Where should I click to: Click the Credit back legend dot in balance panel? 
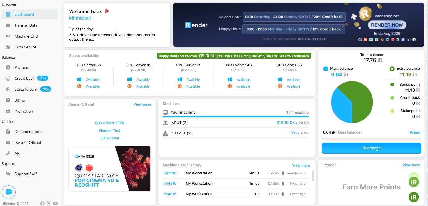point(392,98)
